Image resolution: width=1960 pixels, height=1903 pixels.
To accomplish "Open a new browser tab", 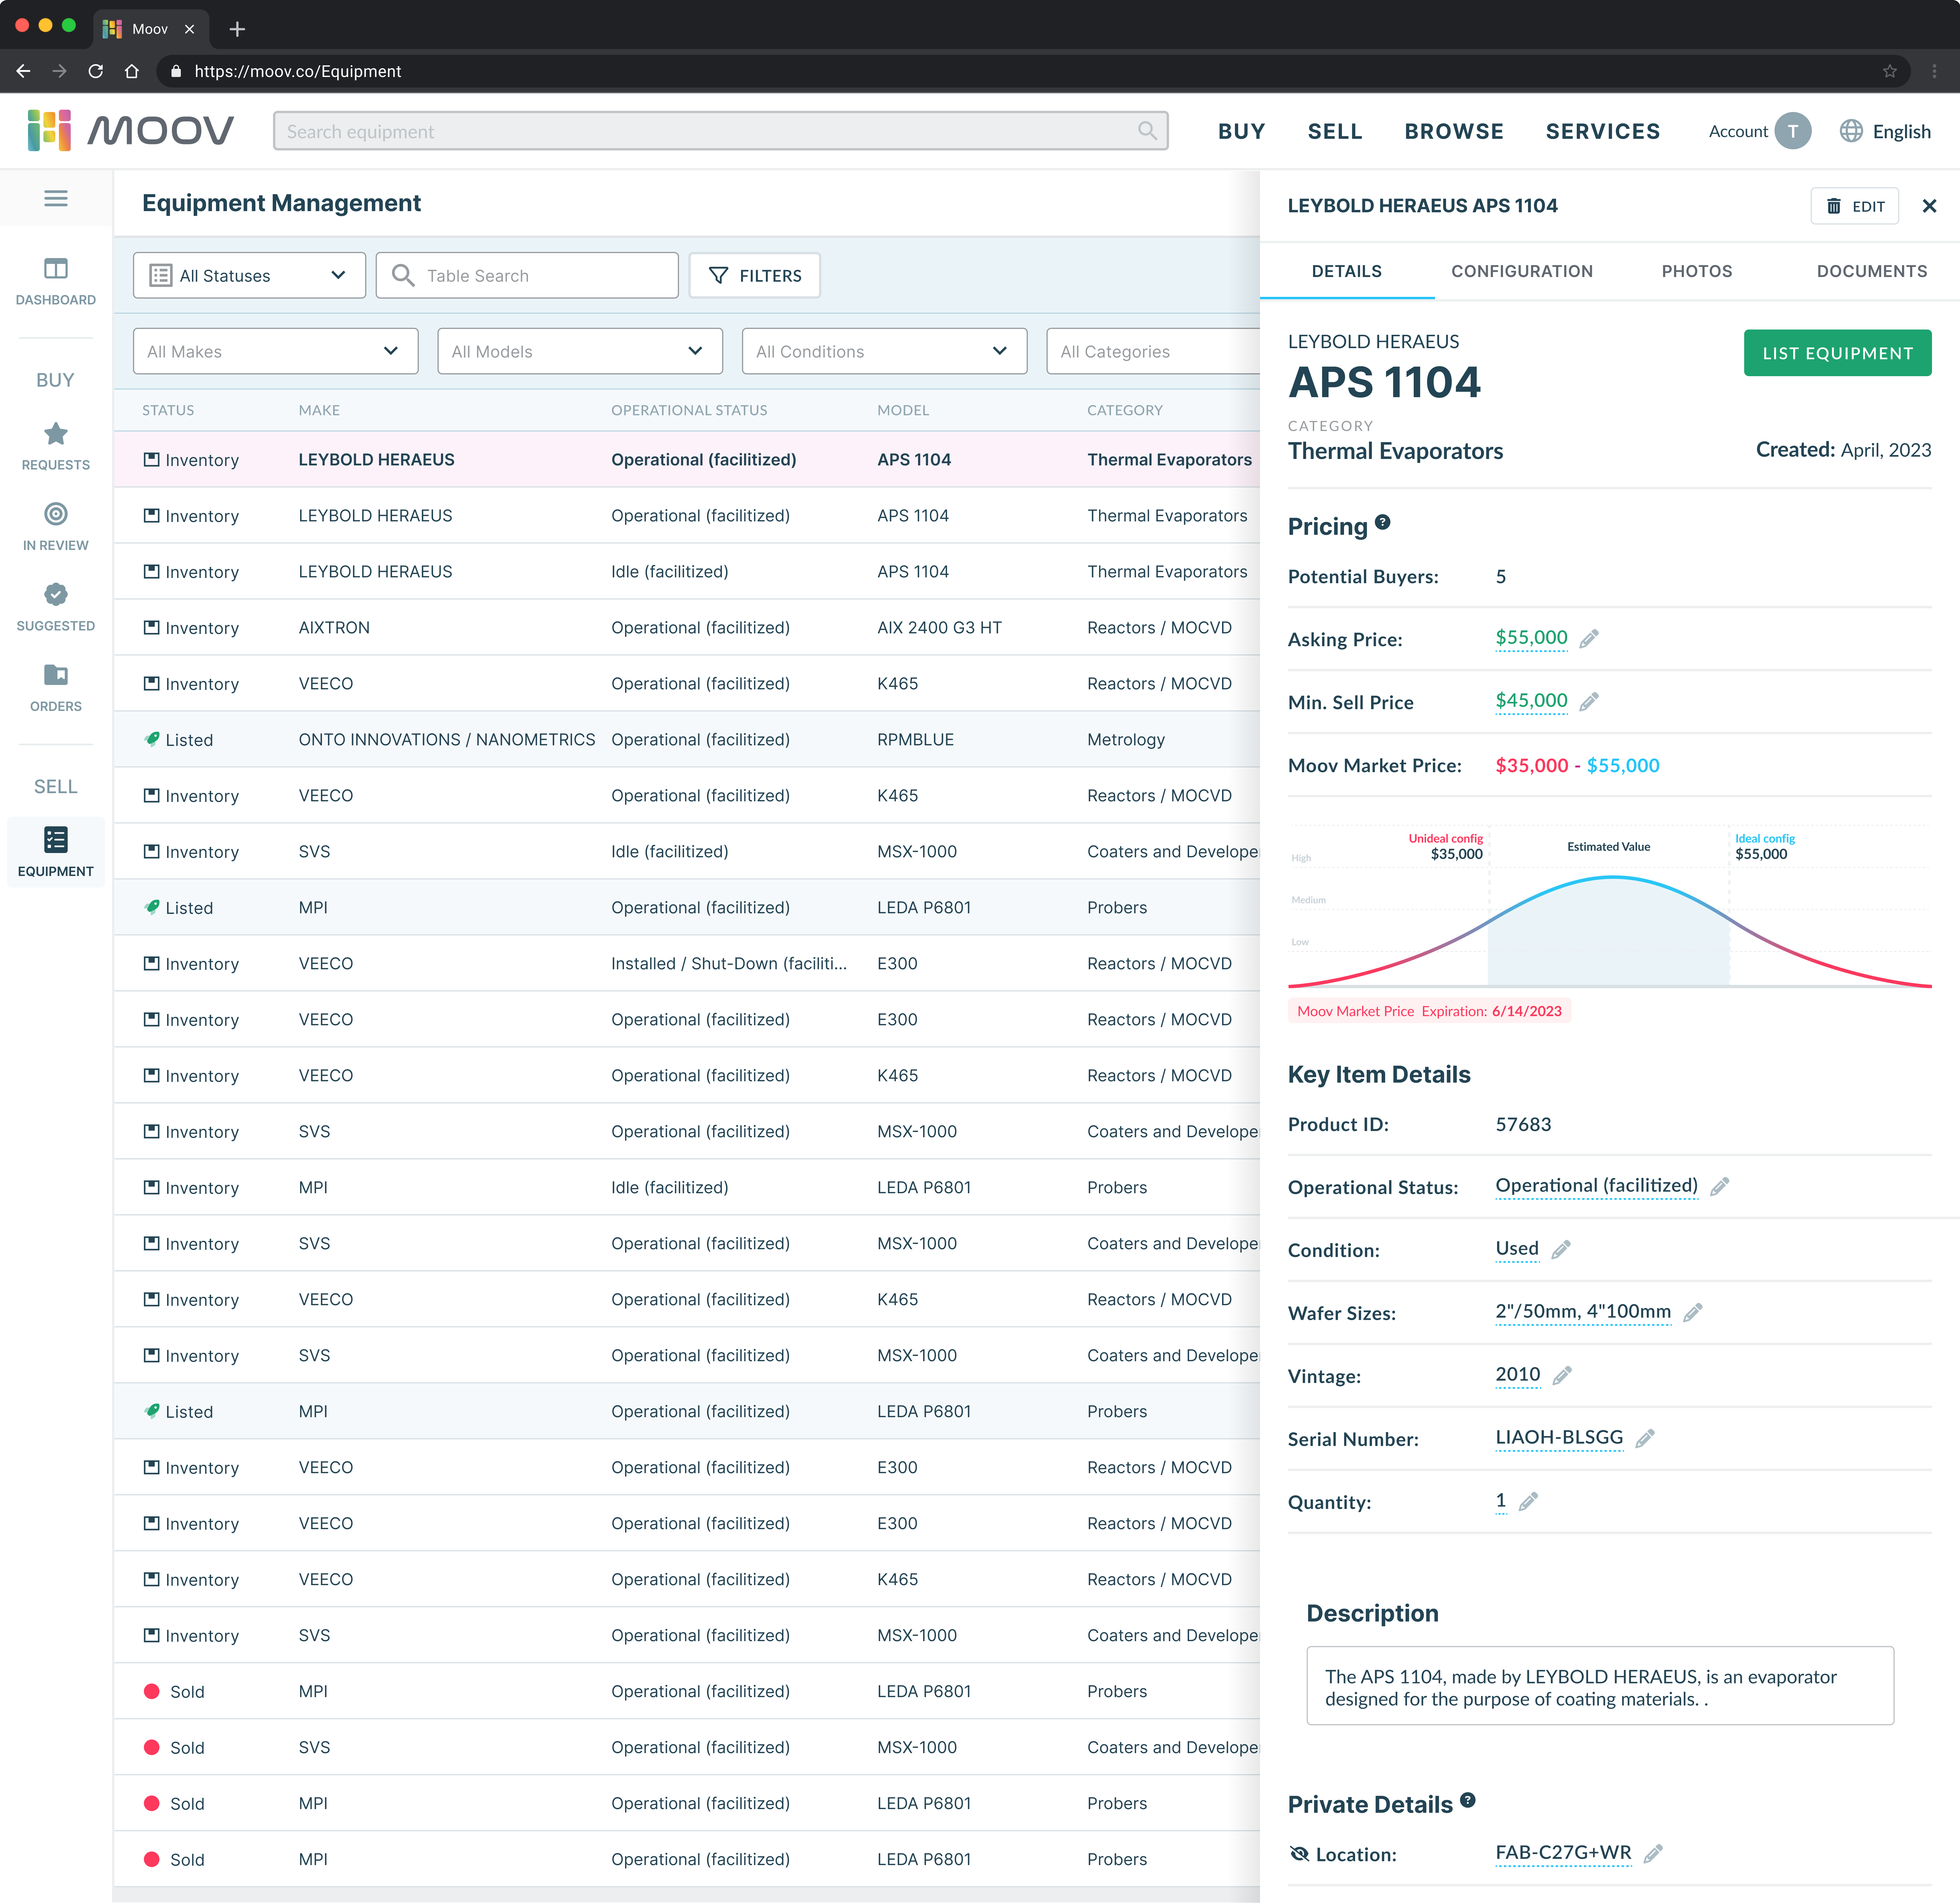I will [x=237, y=29].
